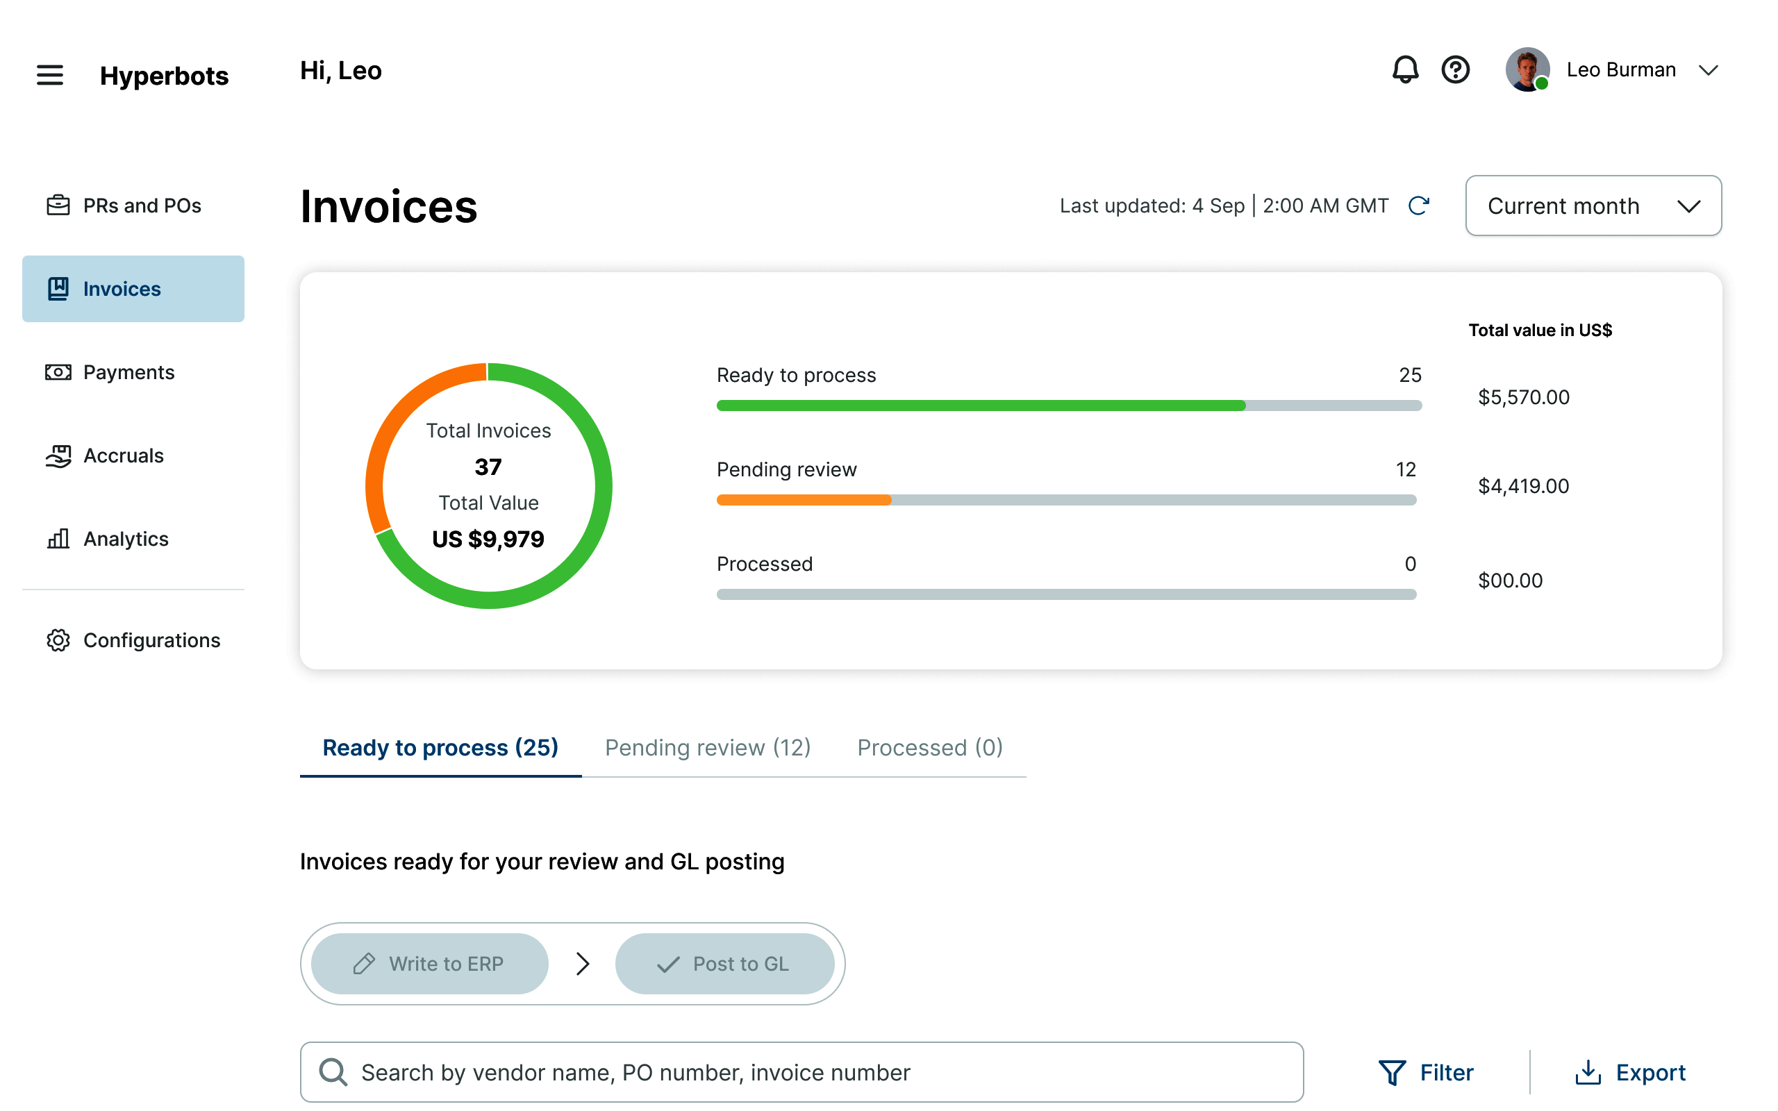Viewport: 1778px width, 1111px height.
Task: Open Configurations via the gear icon
Action: point(58,640)
